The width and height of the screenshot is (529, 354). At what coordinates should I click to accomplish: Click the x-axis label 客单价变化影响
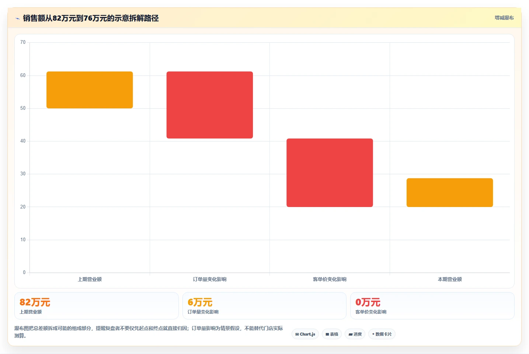330,279
